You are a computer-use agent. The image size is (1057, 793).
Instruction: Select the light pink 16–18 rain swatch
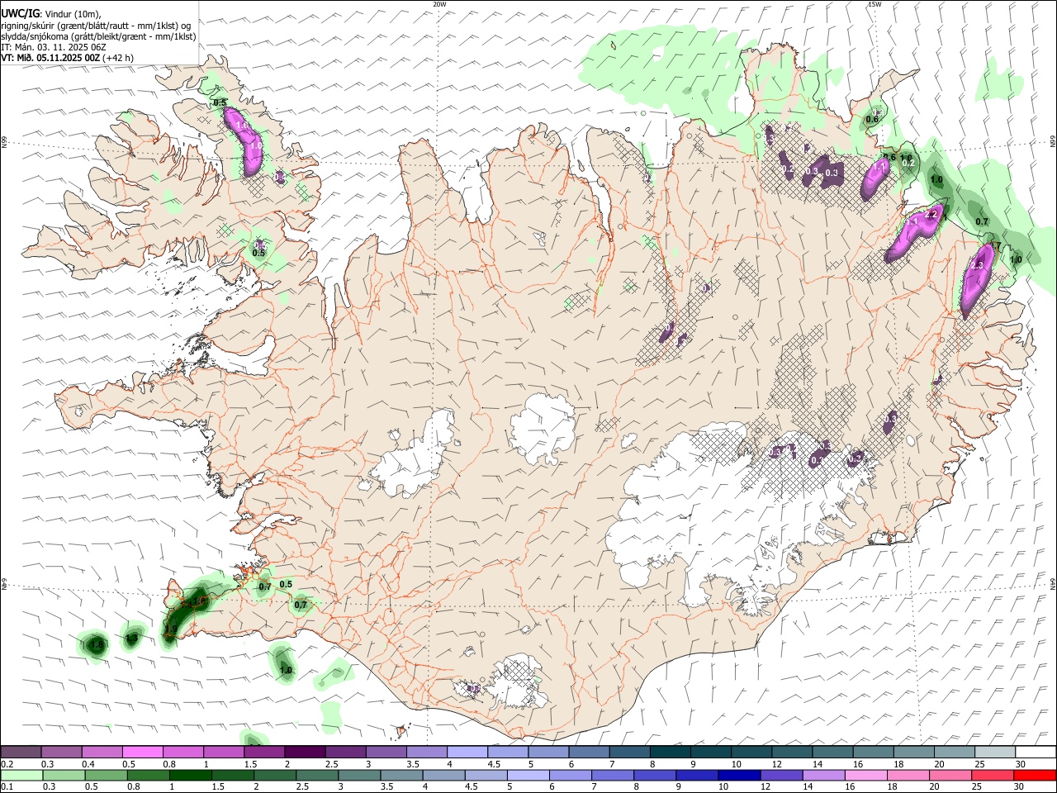[x=866, y=775]
